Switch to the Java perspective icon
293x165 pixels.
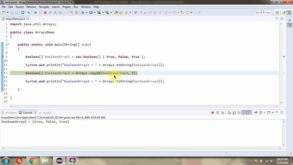(x=284, y=12)
